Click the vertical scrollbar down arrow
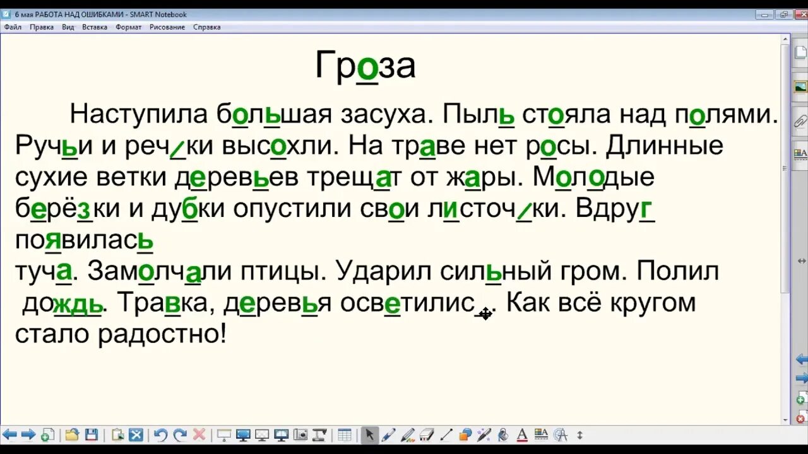This screenshot has height=454, width=808. pyautogui.click(x=786, y=421)
